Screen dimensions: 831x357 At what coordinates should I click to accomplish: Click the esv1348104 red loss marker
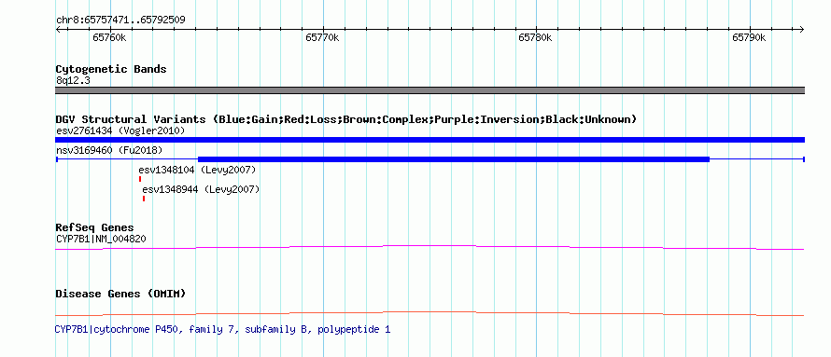point(140,179)
